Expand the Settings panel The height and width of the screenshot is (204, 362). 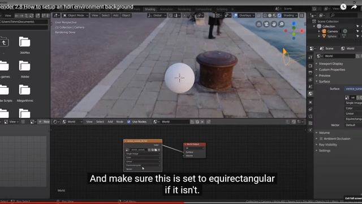[324, 151]
